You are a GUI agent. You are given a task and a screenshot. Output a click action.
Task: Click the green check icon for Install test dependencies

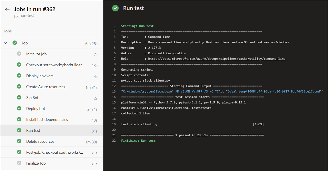pos(19,119)
